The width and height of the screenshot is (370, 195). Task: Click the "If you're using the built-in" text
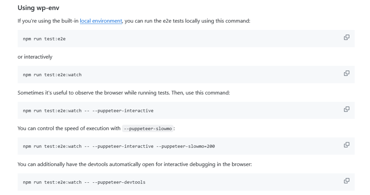pos(48,21)
